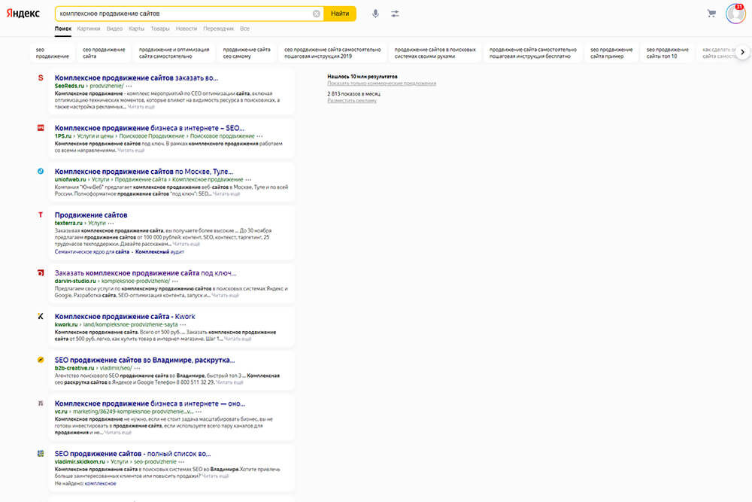Viewport: 752px width, 502px height.
Task: Click 'Читать ещё' in the Kwork snippet
Action: click(238, 339)
